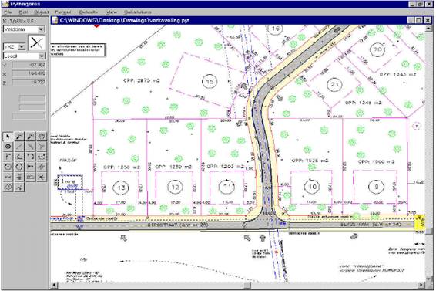Select the arrow pointer selection tool

8,137
